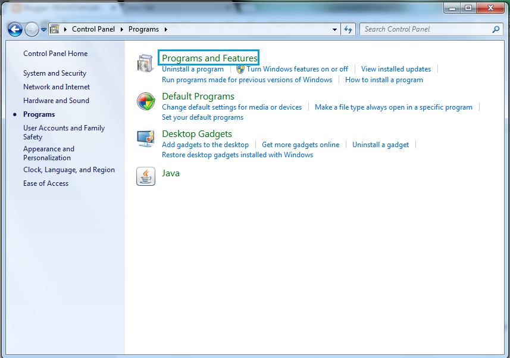
Task: Select the Control Panel breadcrumb segment
Action: 93,29
